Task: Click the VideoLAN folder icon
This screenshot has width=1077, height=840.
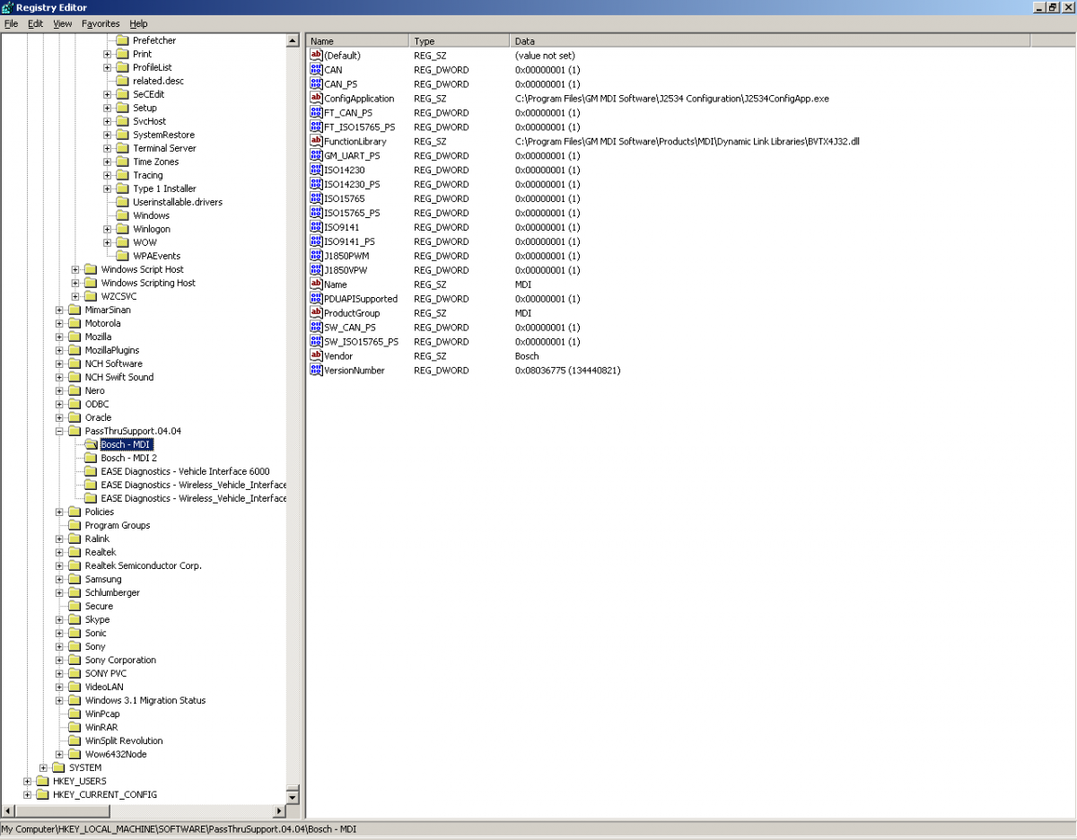Action: [x=74, y=687]
